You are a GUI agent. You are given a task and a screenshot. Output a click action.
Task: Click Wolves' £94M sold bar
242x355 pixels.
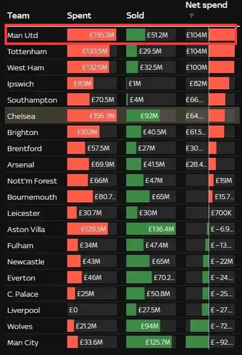pos(143,326)
